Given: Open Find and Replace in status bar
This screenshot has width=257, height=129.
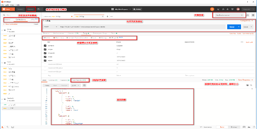Looking at the screenshot, I should [7, 127].
